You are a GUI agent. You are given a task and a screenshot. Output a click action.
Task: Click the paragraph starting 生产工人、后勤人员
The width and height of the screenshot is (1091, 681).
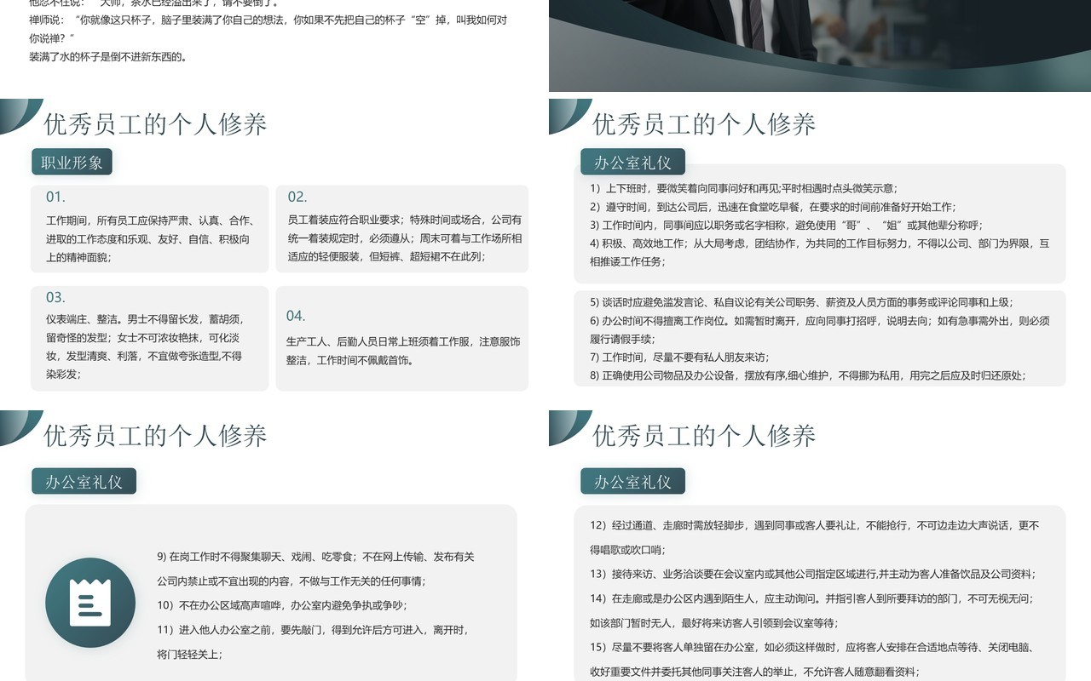pos(402,351)
